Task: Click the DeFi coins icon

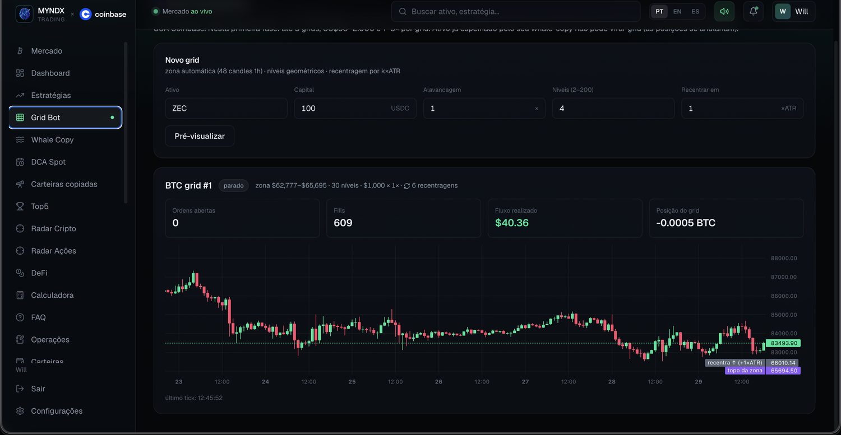Action: pos(20,273)
